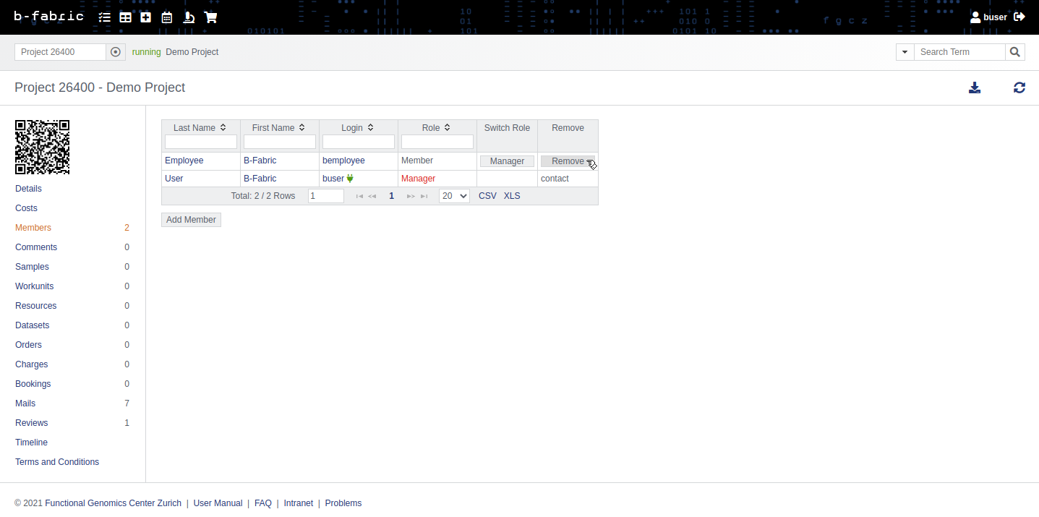
Task: Click the refresh icon on project header
Action: tap(1019, 88)
